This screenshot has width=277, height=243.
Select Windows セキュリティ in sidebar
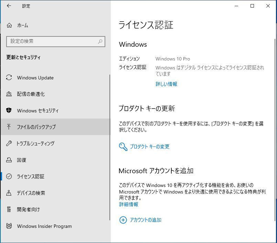(55, 110)
